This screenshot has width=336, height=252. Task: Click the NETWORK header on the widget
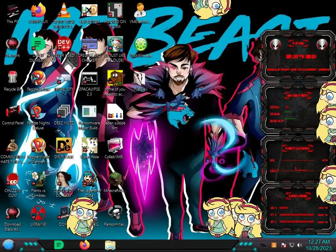[298, 148]
